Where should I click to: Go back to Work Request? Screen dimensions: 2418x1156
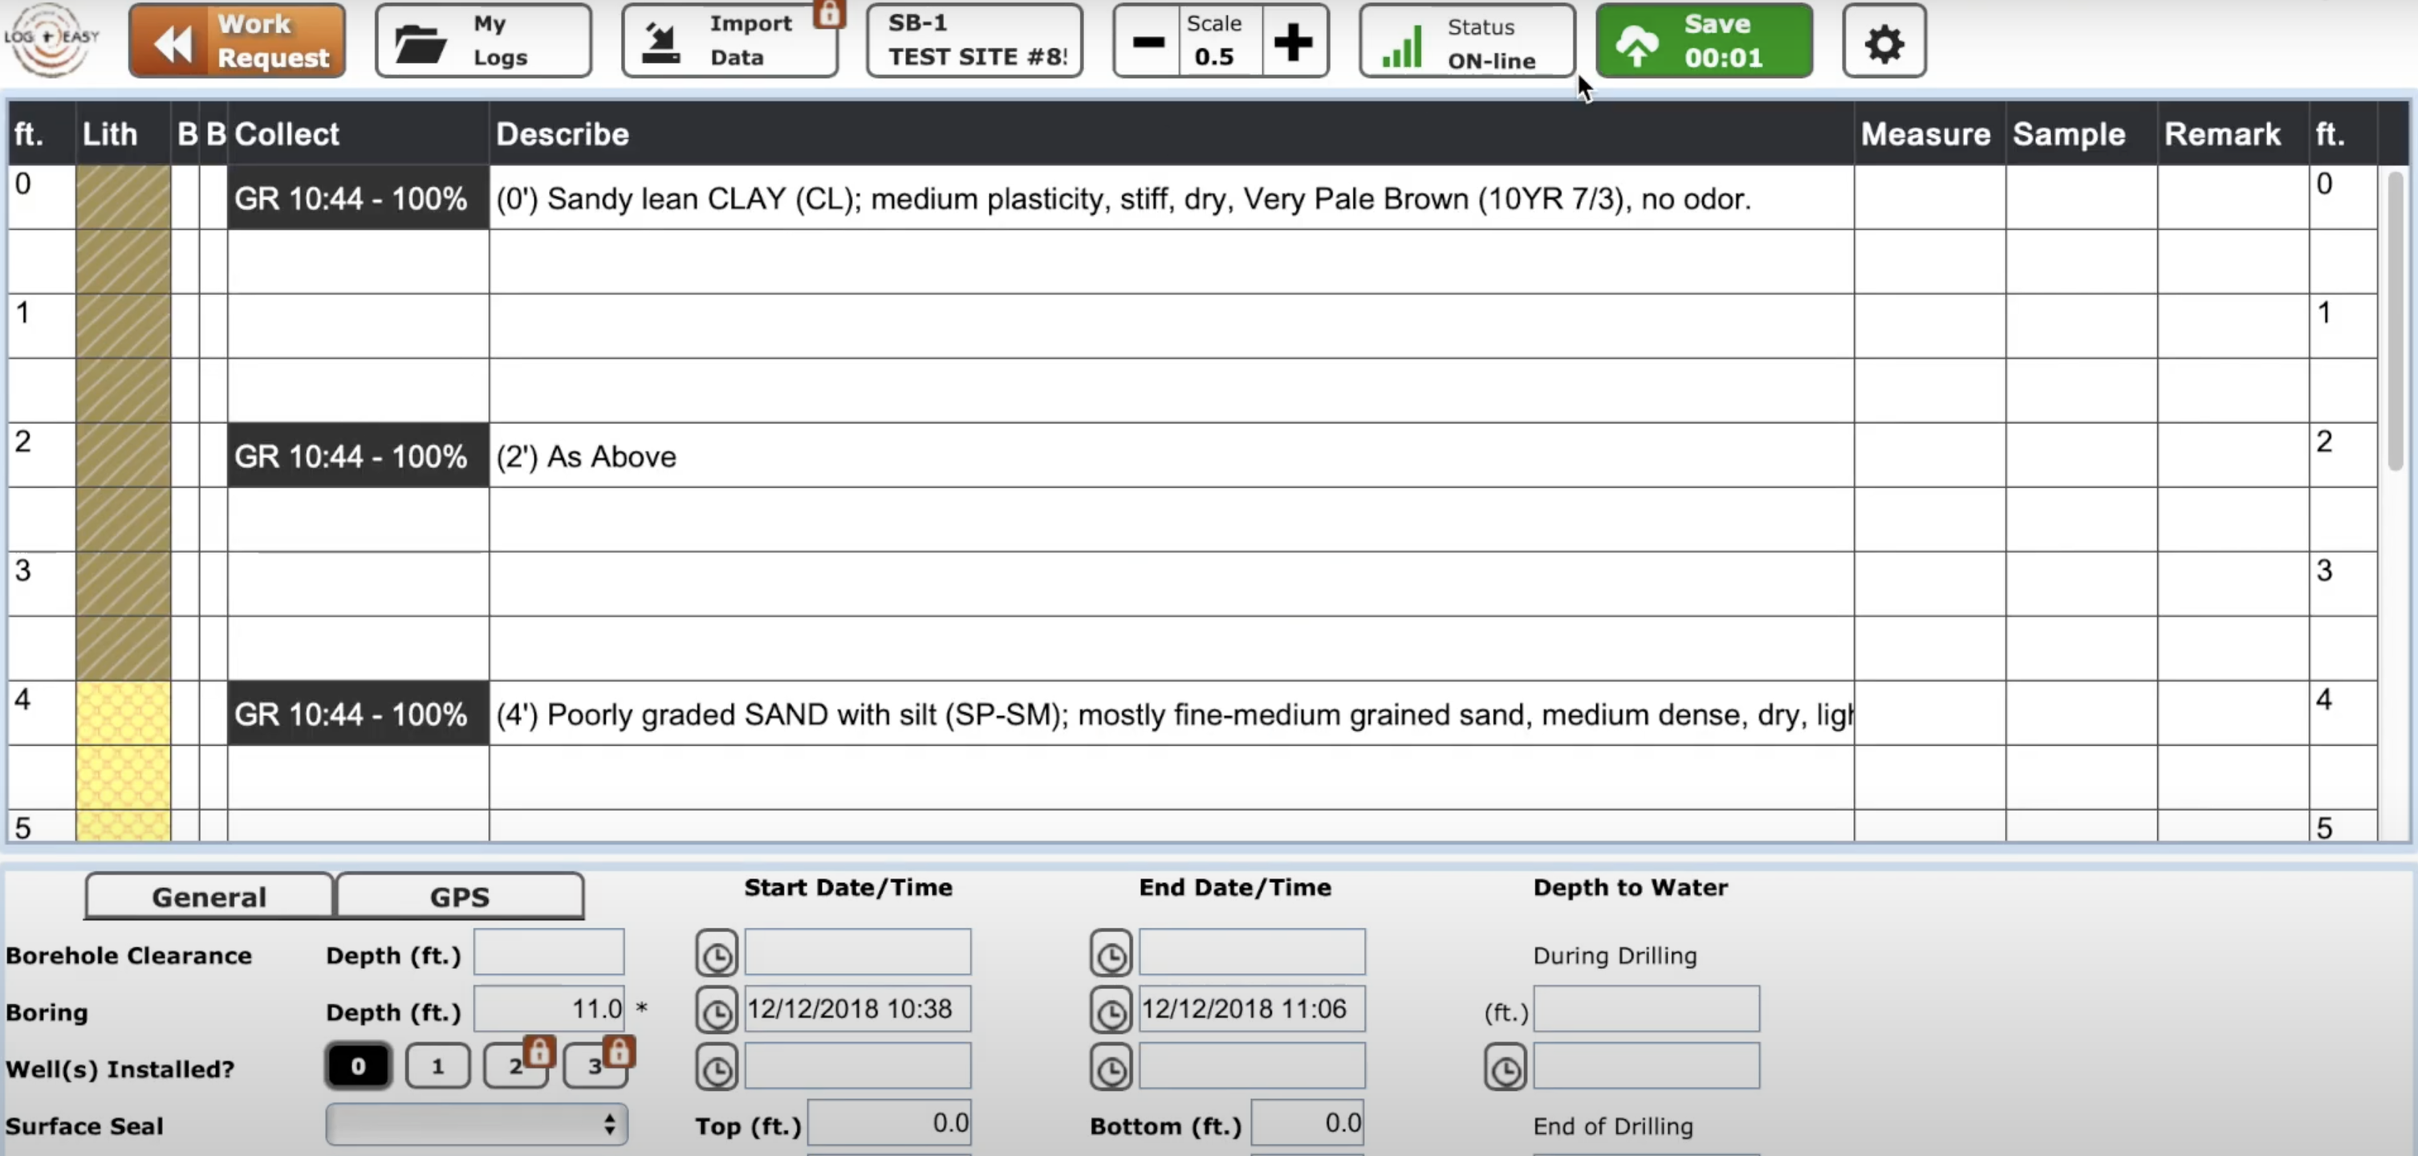click(237, 40)
